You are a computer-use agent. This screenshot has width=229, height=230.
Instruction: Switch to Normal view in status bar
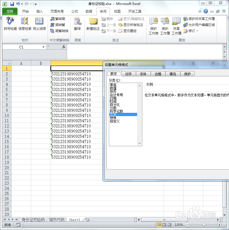click(x=159, y=225)
